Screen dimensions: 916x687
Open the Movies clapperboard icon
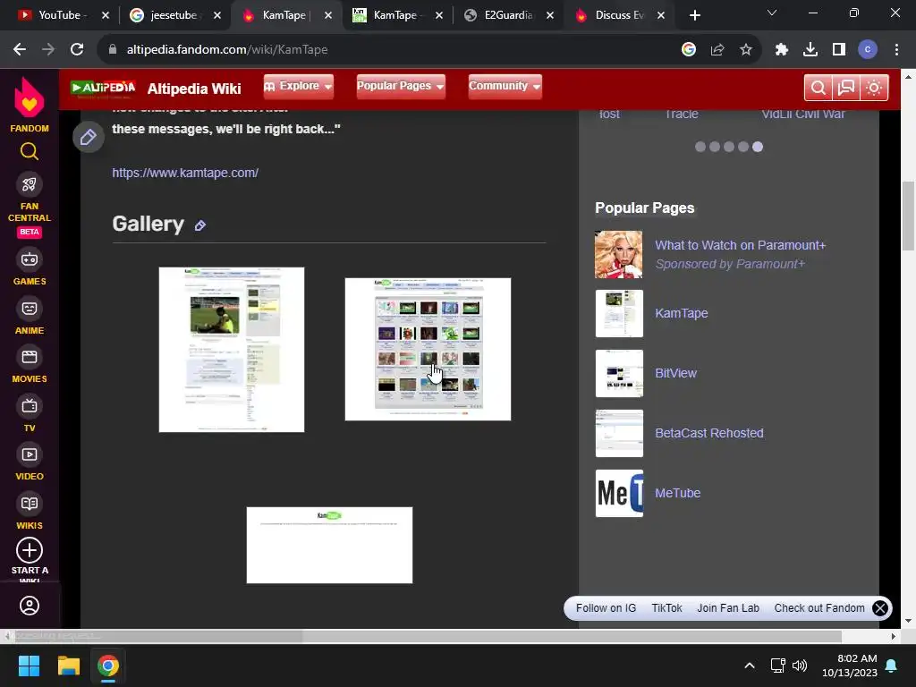pyautogui.click(x=30, y=357)
